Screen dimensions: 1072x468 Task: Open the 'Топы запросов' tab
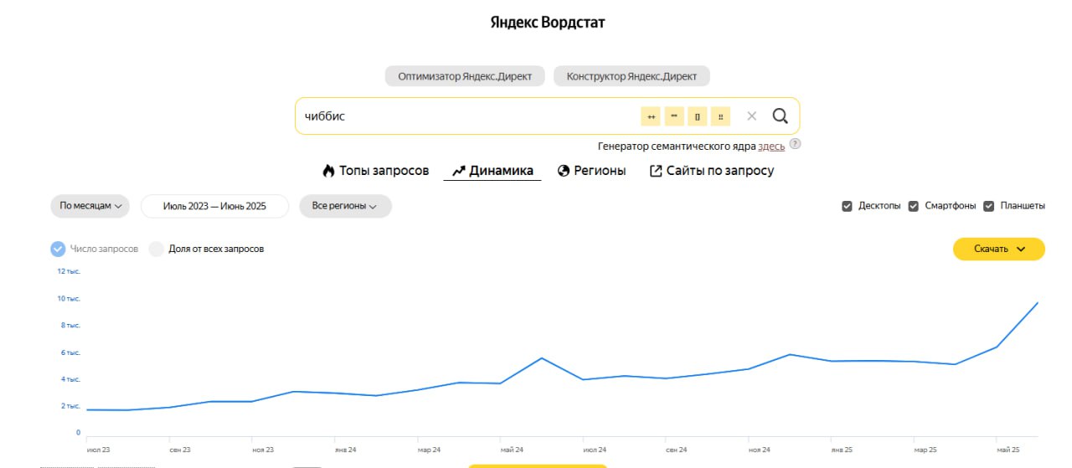pyautogui.click(x=375, y=171)
